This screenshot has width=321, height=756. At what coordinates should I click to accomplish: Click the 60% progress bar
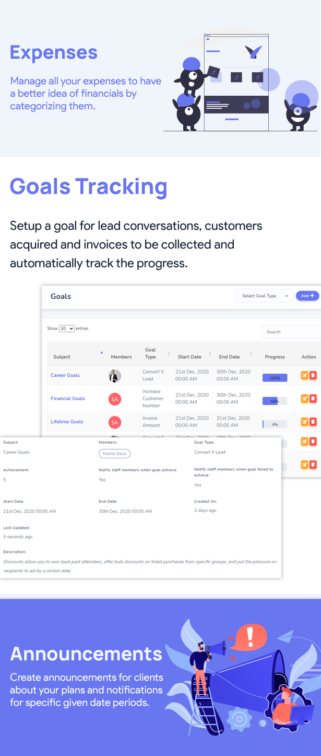click(275, 401)
